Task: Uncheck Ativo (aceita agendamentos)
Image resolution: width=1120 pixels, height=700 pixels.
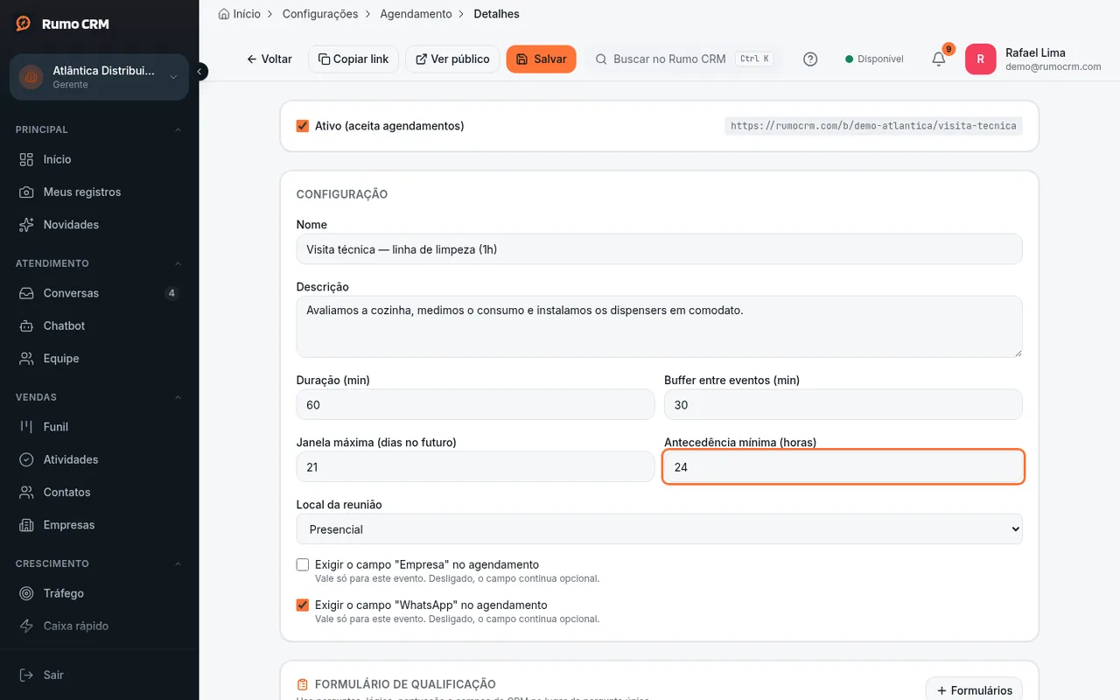Action: point(303,126)
